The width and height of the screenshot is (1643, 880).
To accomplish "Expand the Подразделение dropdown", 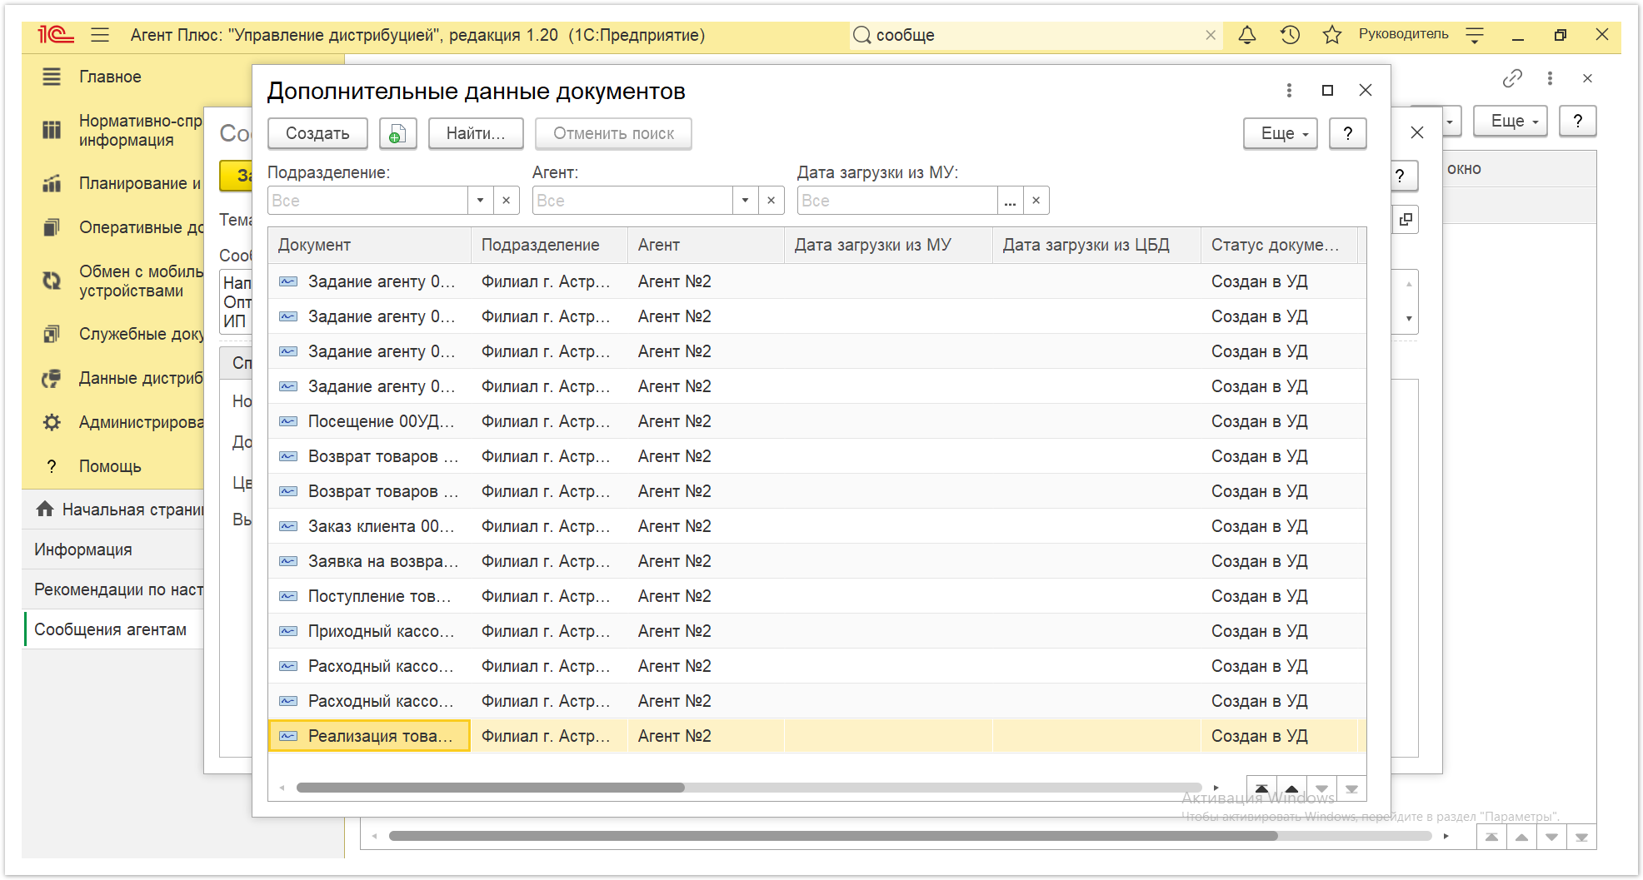I will coord(480,201).
